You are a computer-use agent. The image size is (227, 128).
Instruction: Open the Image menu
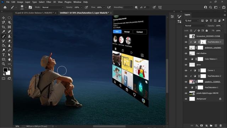(x=20, y=2)
